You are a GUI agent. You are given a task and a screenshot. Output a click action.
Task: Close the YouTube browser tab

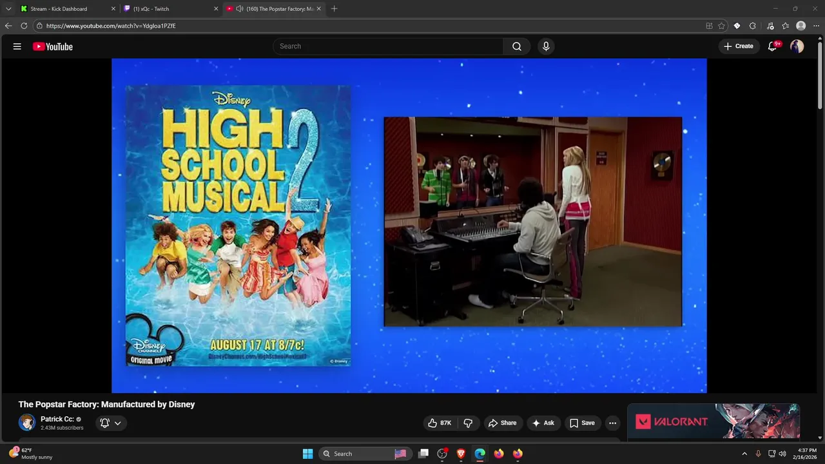tap(318, 9)
